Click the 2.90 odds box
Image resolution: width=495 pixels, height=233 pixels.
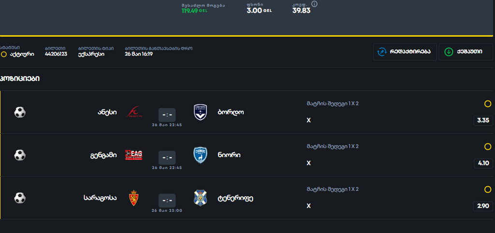click(483, 206)
